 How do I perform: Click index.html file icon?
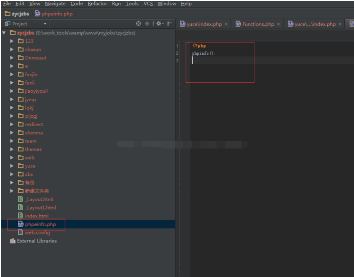tap(20, 216)
